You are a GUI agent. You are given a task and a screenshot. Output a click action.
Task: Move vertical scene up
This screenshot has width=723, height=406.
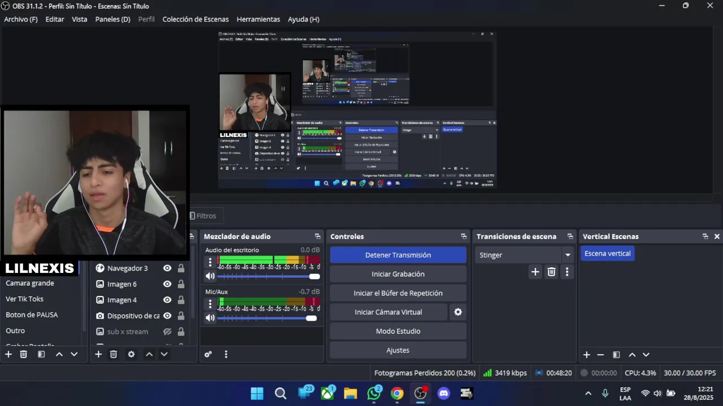coord(632,355)
